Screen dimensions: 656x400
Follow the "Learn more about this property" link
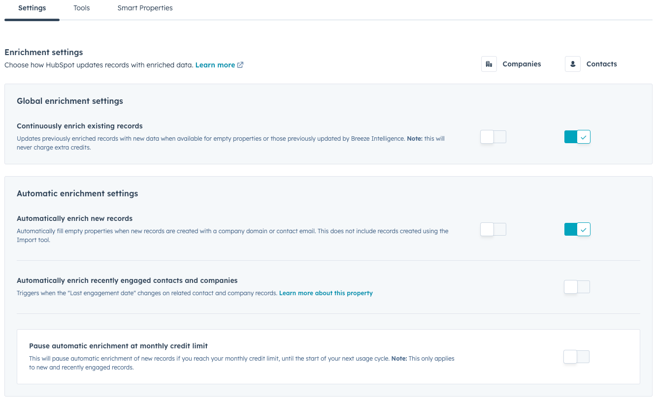tap(326, 293)
